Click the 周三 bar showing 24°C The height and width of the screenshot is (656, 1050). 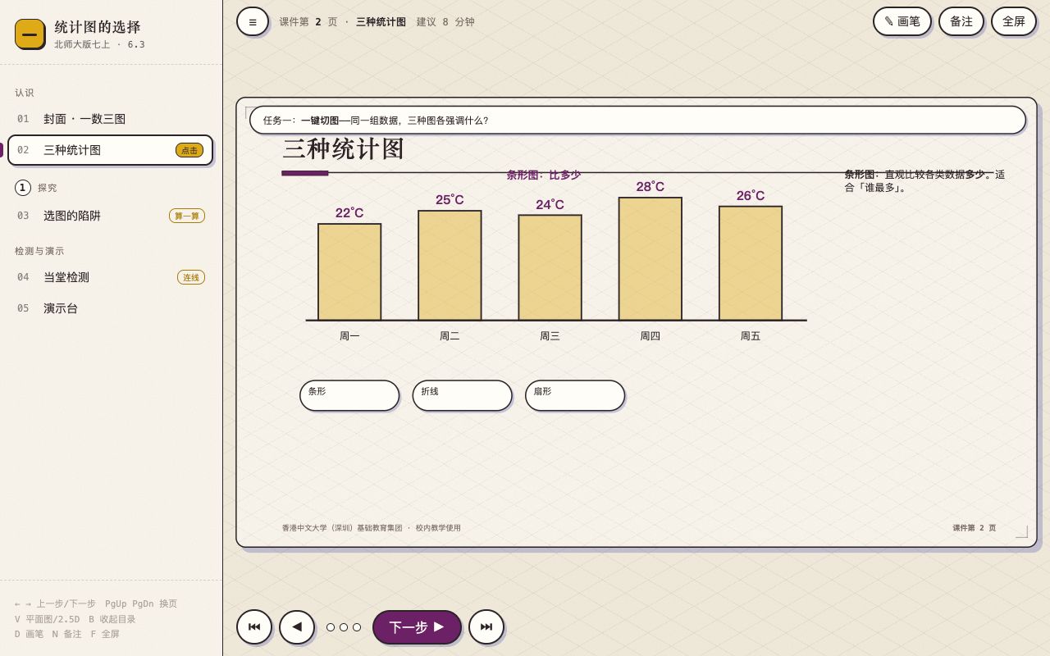click(x=550, y=267)
